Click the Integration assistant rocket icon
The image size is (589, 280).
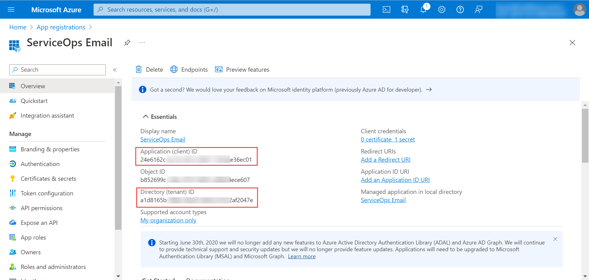[13, 115]
